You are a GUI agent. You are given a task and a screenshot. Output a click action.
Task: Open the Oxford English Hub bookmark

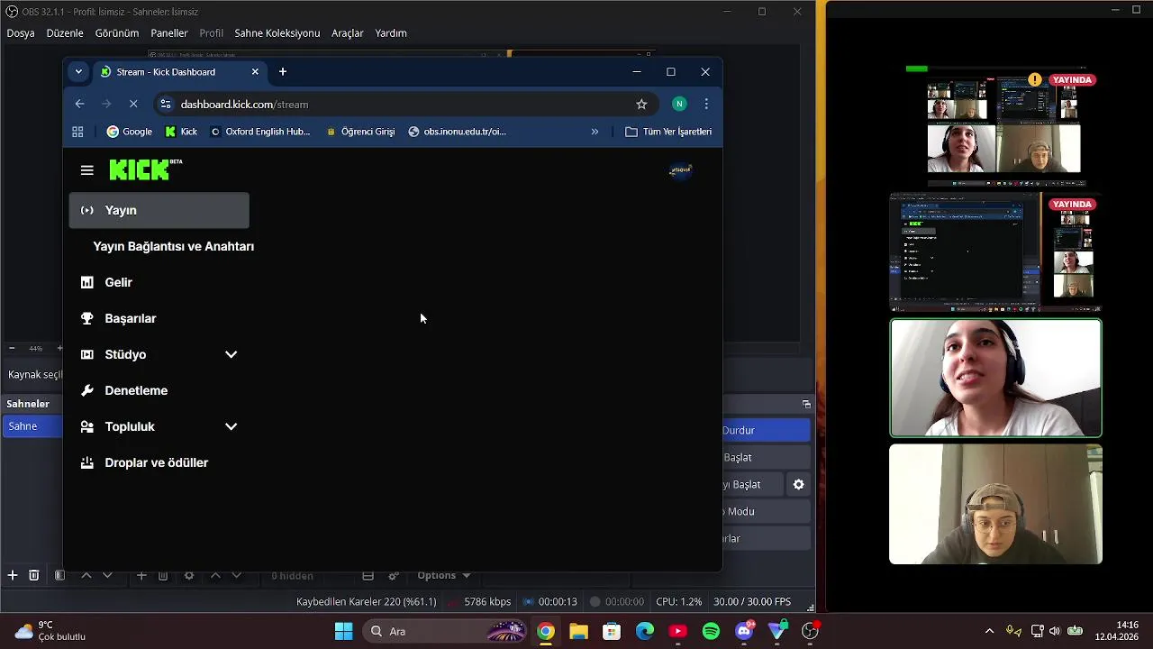(260, 132)
